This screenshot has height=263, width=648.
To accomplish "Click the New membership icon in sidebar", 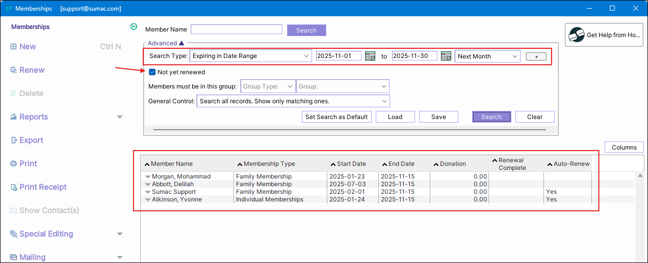I will coord(13,47).
